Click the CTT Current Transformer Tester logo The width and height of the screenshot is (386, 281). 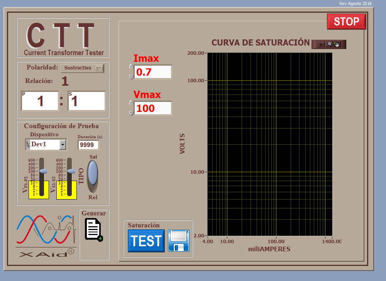[63, 38]
